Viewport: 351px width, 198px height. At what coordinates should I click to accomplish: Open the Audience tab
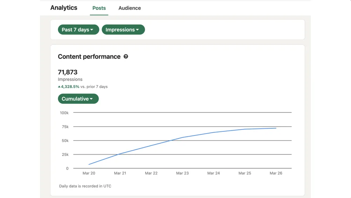(130, 8)
